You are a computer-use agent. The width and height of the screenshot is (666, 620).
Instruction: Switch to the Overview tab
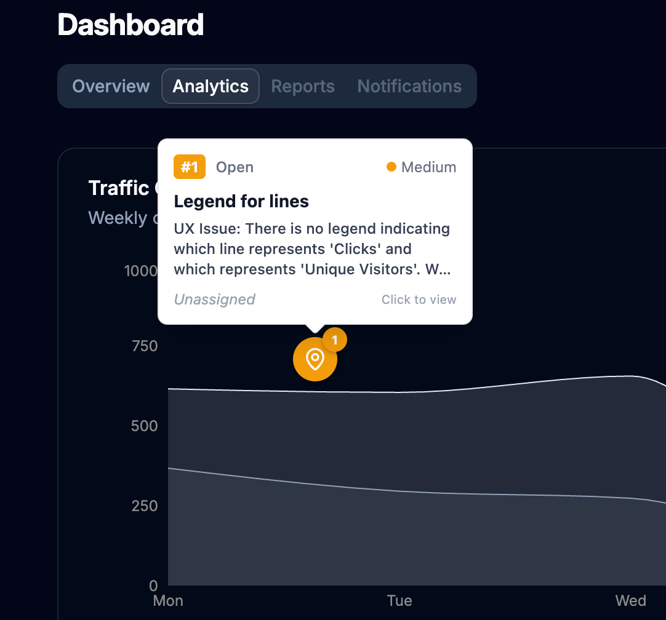111,86
